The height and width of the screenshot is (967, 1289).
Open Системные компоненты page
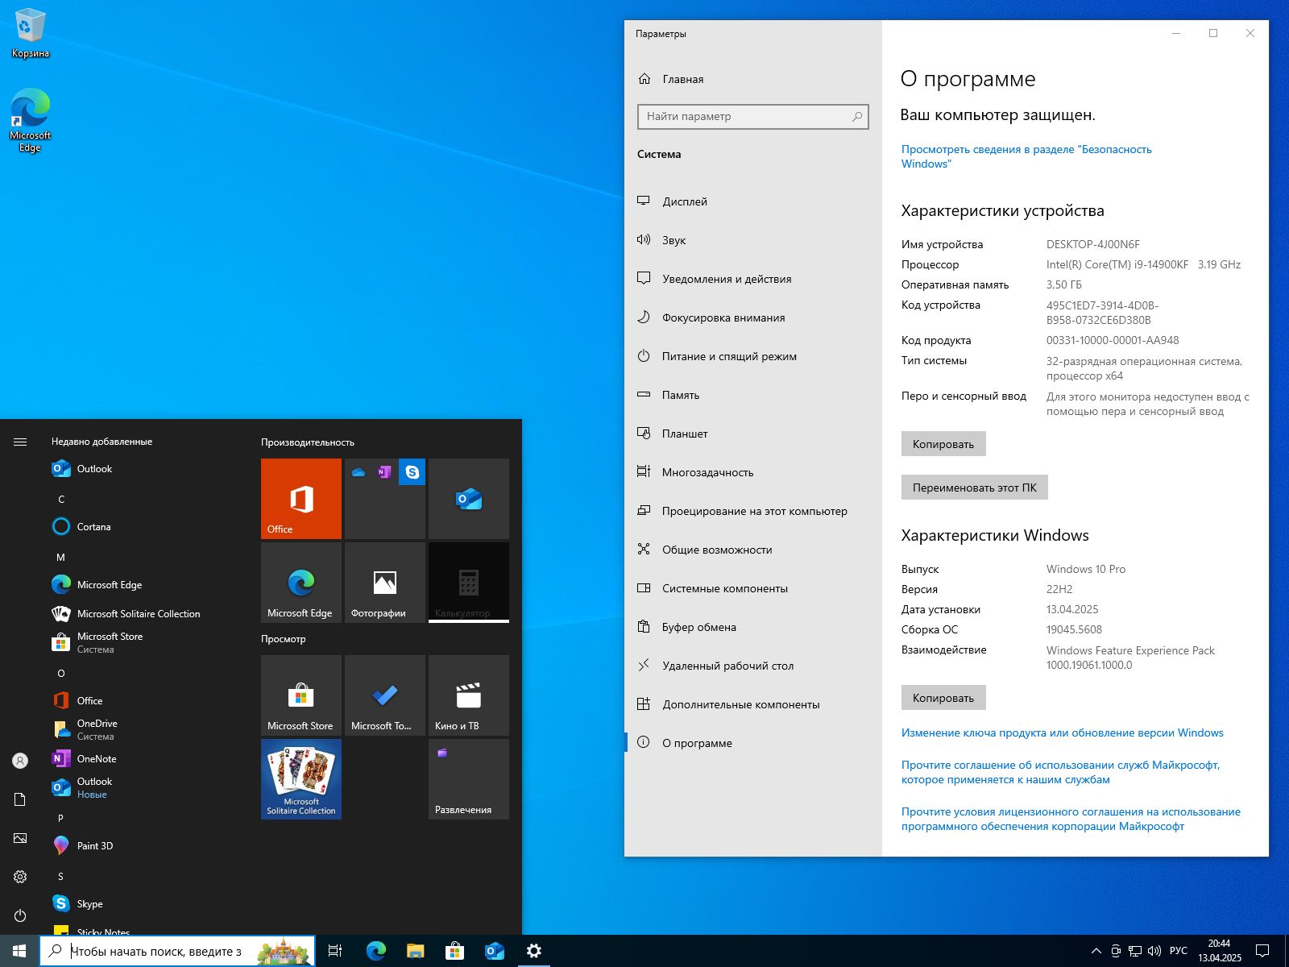tap(753, 588)
